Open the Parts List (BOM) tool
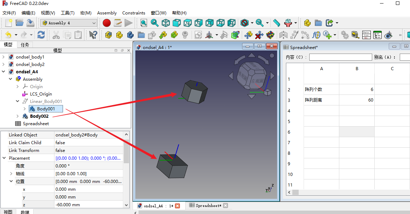This screenshot has width=410, height=214. pos(366,35)
